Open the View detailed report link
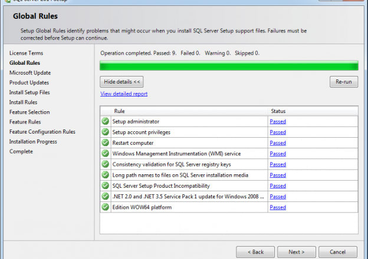Image resolution: width=368 pixels, height=259 pixels. pyautogui.click(x=124, y=94)
